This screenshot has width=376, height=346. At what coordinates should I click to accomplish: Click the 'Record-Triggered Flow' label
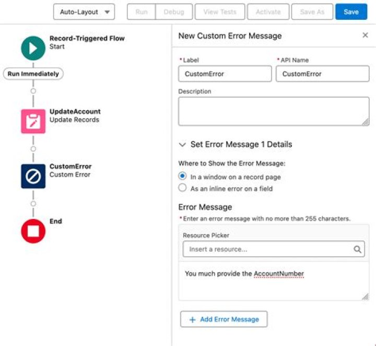[x=87, y=38]
